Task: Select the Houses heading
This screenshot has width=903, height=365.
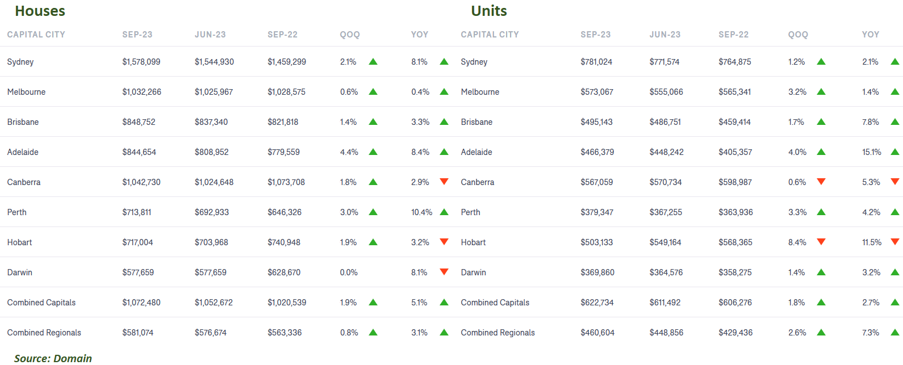Action: click(x=40, y=11)
